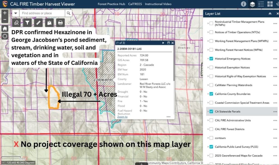
Task: Expand the contours layer arrow
Action: (208, 138)
